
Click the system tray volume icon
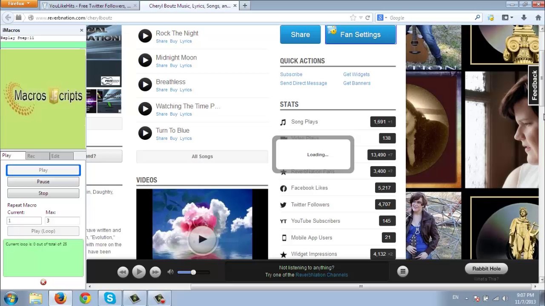pos(505,298)
